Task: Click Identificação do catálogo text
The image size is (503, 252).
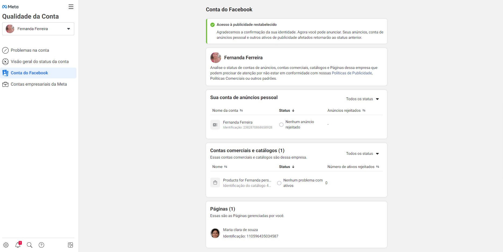Action: (247, 185)
